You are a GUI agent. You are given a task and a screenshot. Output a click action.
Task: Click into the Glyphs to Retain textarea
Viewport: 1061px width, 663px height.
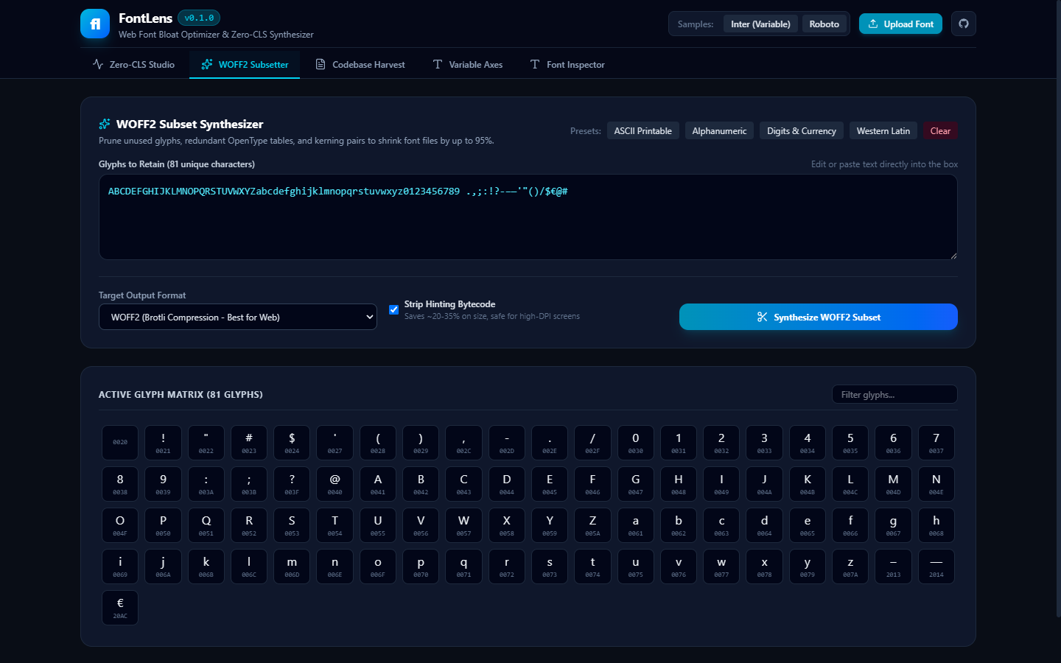click(528, 217)
